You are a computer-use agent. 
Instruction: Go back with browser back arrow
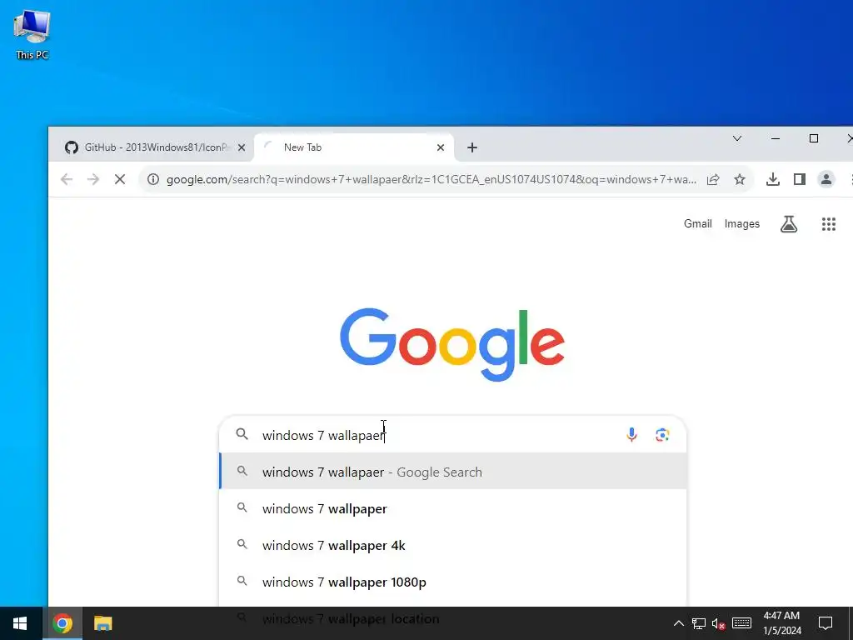pos(67,179)
